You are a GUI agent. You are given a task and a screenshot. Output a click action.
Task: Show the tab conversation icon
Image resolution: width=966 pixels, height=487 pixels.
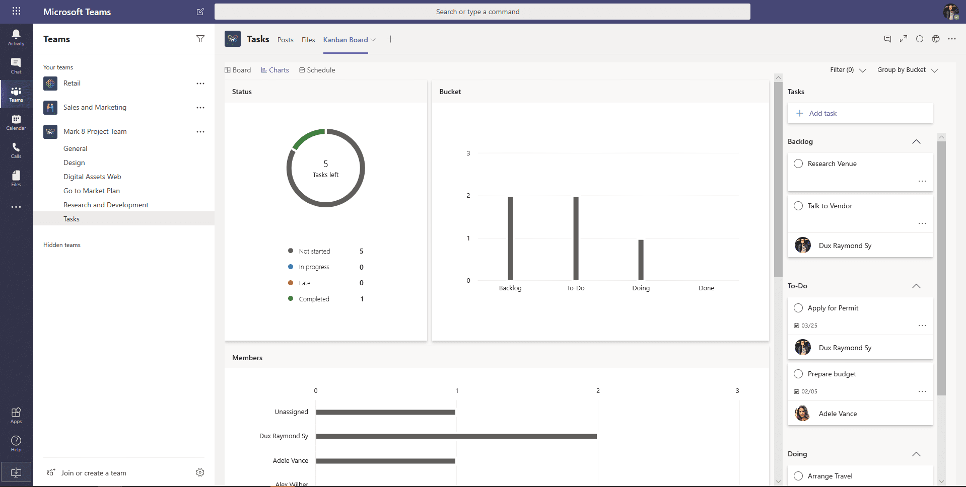tap(887, 39)
